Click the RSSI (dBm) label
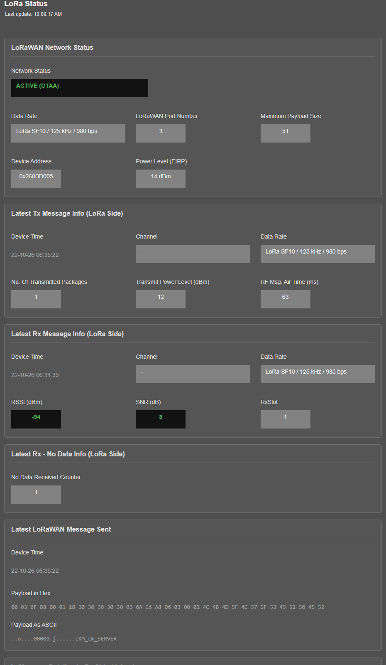Viewport: 386px width, 665px height. point(27,402)
